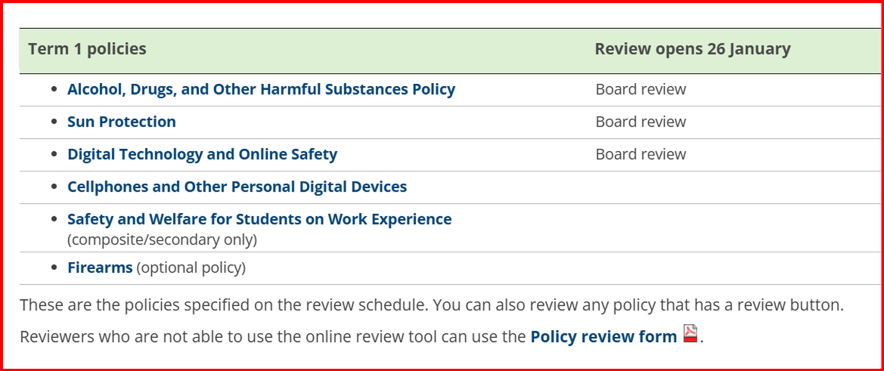Click Board review next to Alcohol policy
The image size is (884, 371).
pyautogui.click(x=640, y=90)
